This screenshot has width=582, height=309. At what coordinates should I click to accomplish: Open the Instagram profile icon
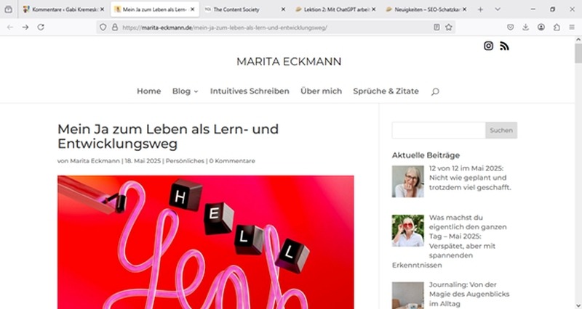488,46
